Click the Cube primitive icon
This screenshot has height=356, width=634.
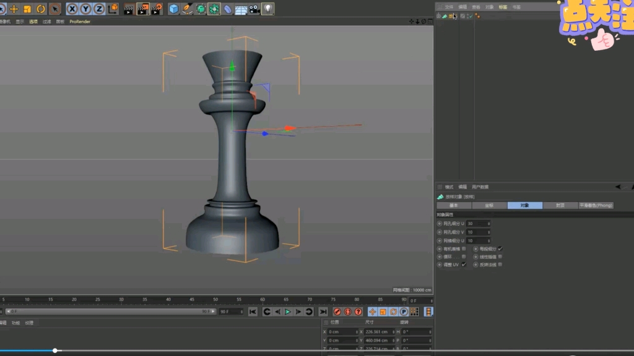(x=174, y=9)
